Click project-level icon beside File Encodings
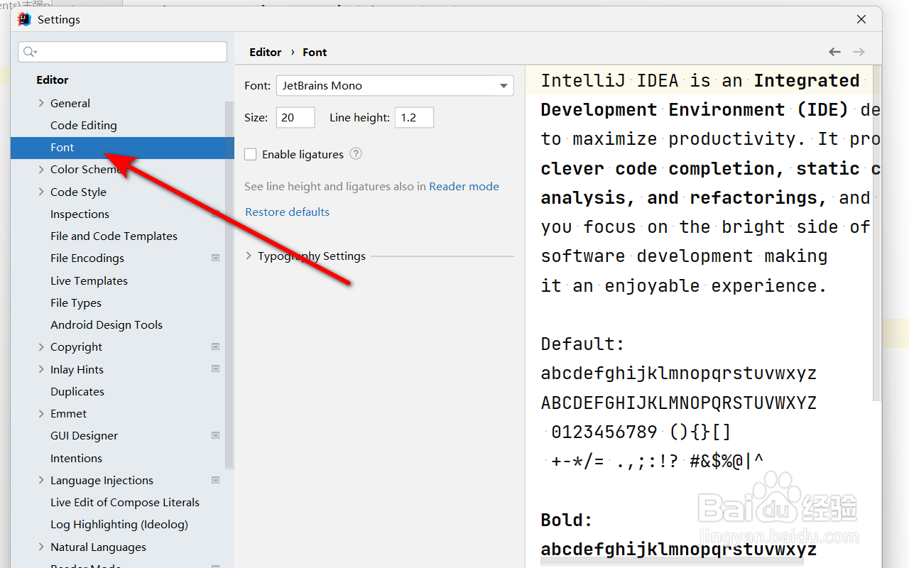The height and width of the screenshot is (568, 909). [216, 258]
